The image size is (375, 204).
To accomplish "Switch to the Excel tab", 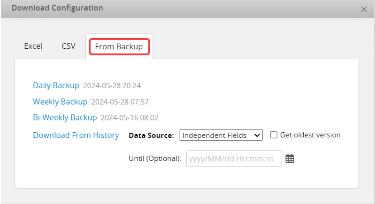I will 33,46.
